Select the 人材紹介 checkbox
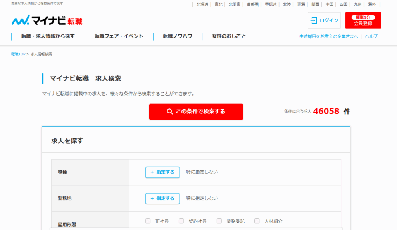 coord(257,221)
